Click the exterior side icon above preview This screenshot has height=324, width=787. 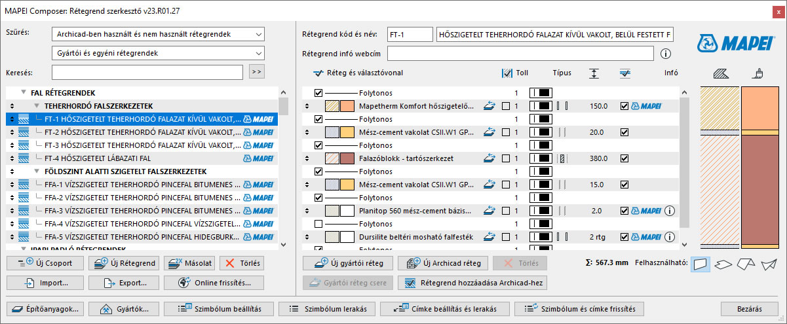[720, 73]
